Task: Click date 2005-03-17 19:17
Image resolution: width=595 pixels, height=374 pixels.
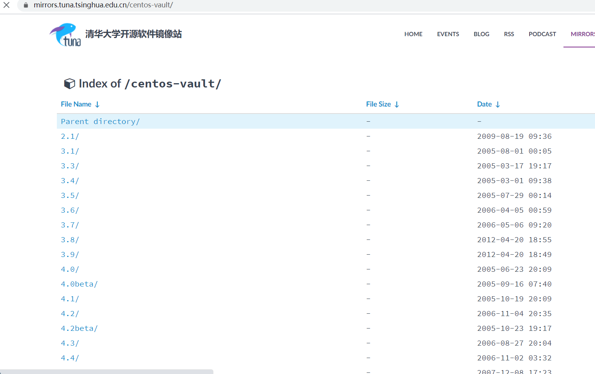Action: pos(514,166)
